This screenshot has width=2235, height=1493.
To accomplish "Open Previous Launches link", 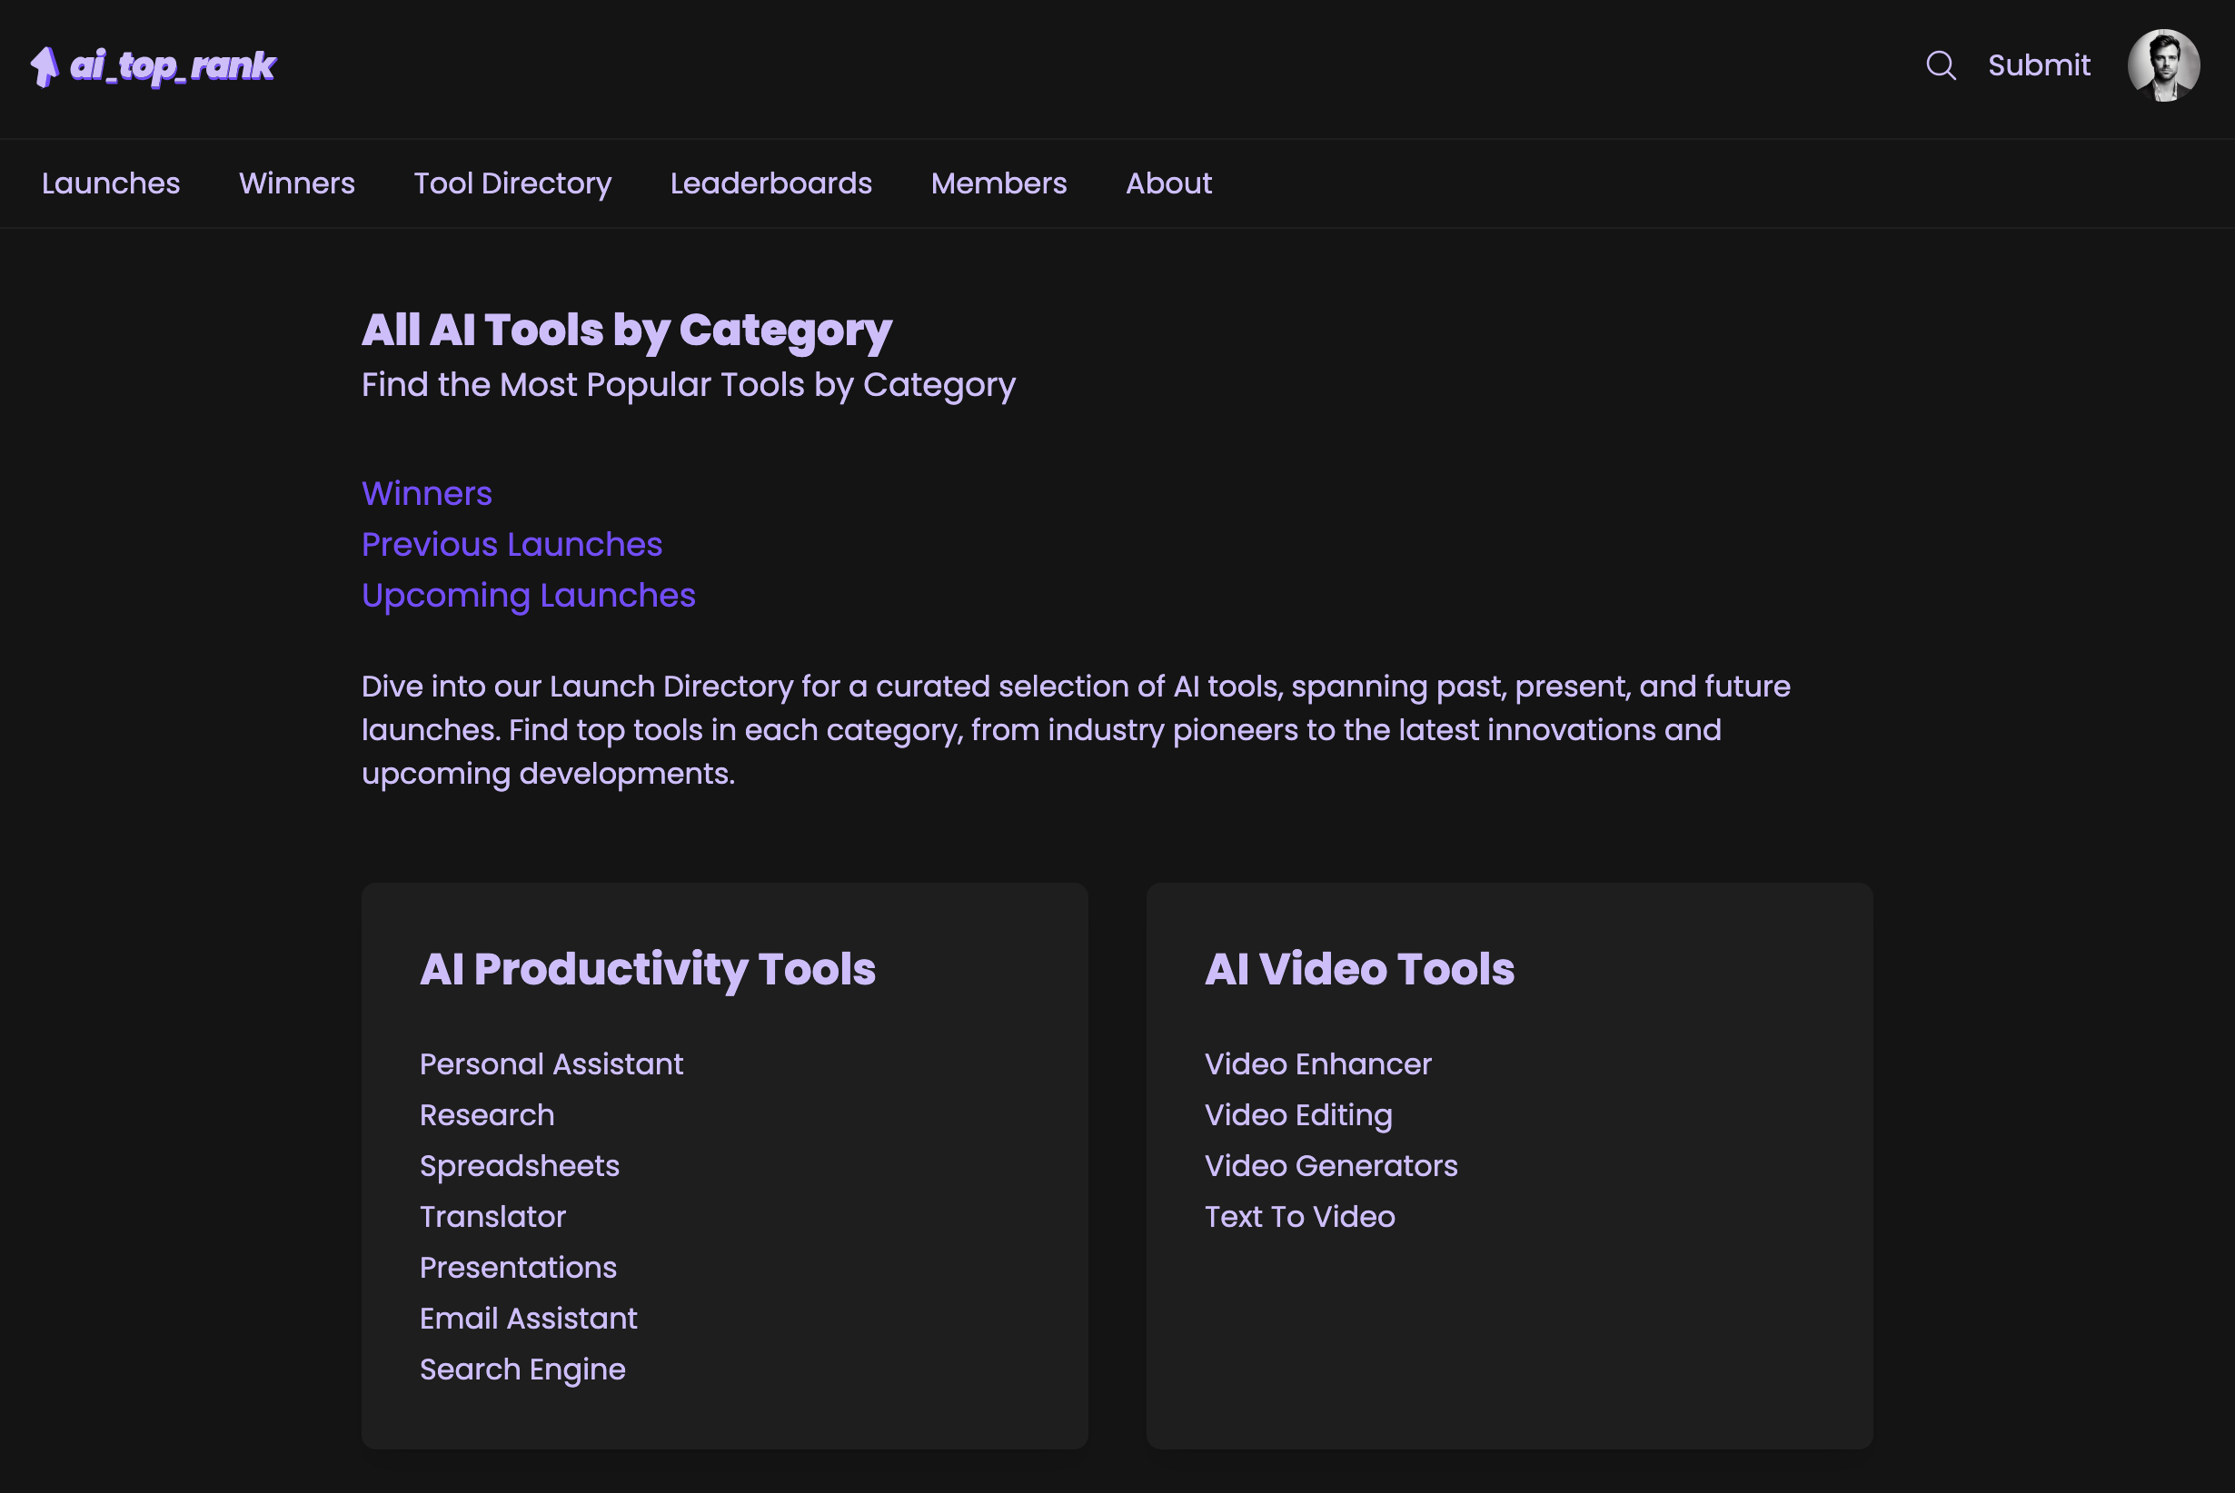I will [512, 545].
